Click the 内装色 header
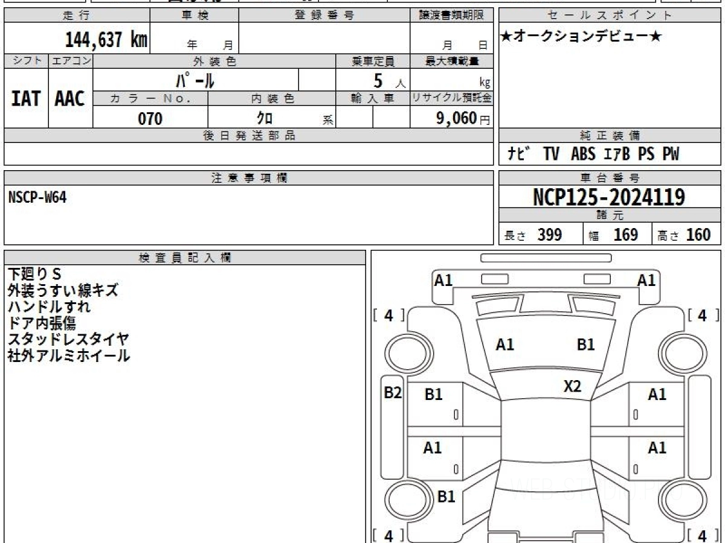 coord(272,98)
